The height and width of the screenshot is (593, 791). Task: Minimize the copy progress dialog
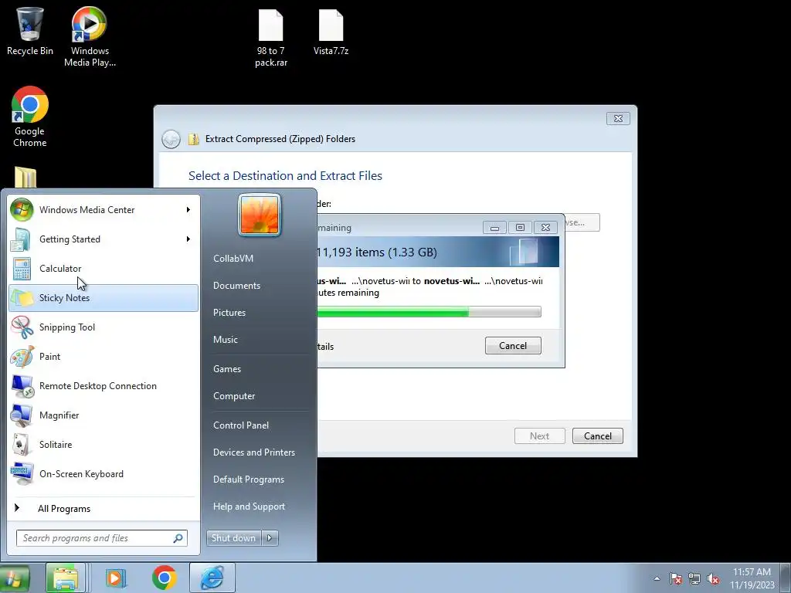[x=494, y=228]
